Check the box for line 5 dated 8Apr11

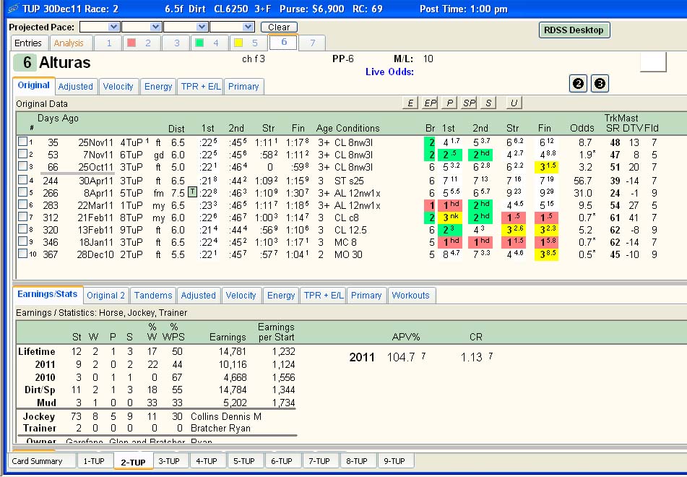click(x=23, y=192)
